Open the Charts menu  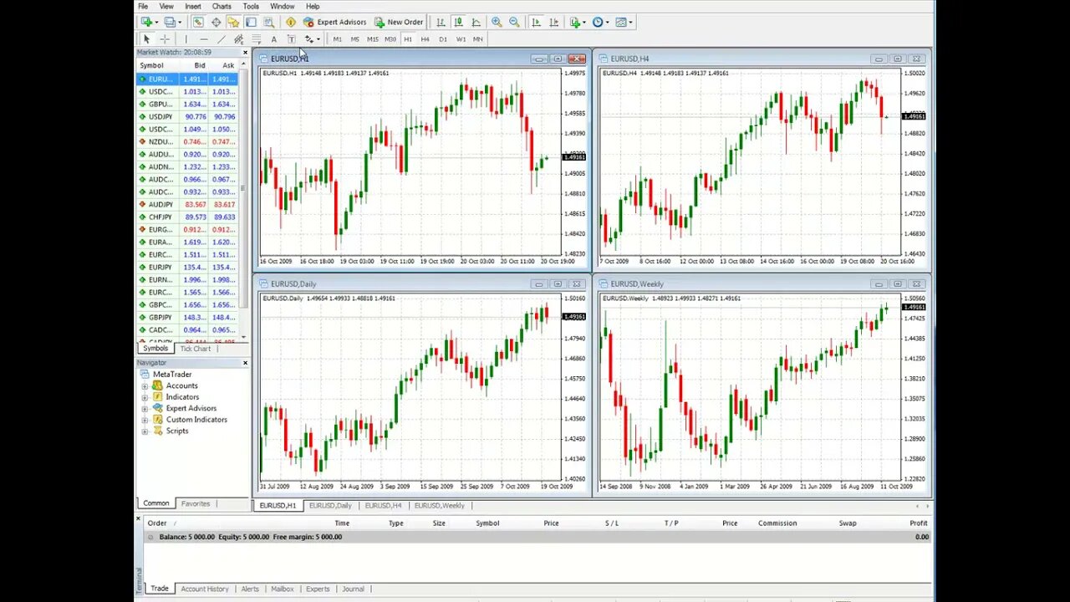[x=222, y=6]
